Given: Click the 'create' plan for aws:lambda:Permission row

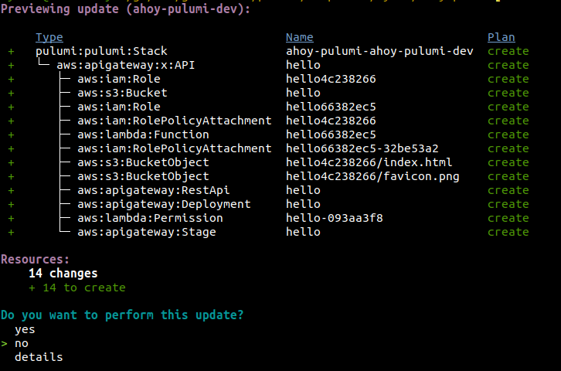Looking at the screenshot, I should tap(508, 218).
